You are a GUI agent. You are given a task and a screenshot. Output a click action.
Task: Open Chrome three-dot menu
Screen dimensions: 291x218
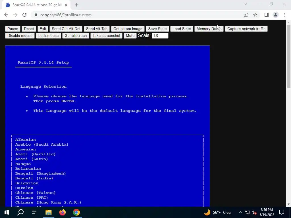click(285, 15)
